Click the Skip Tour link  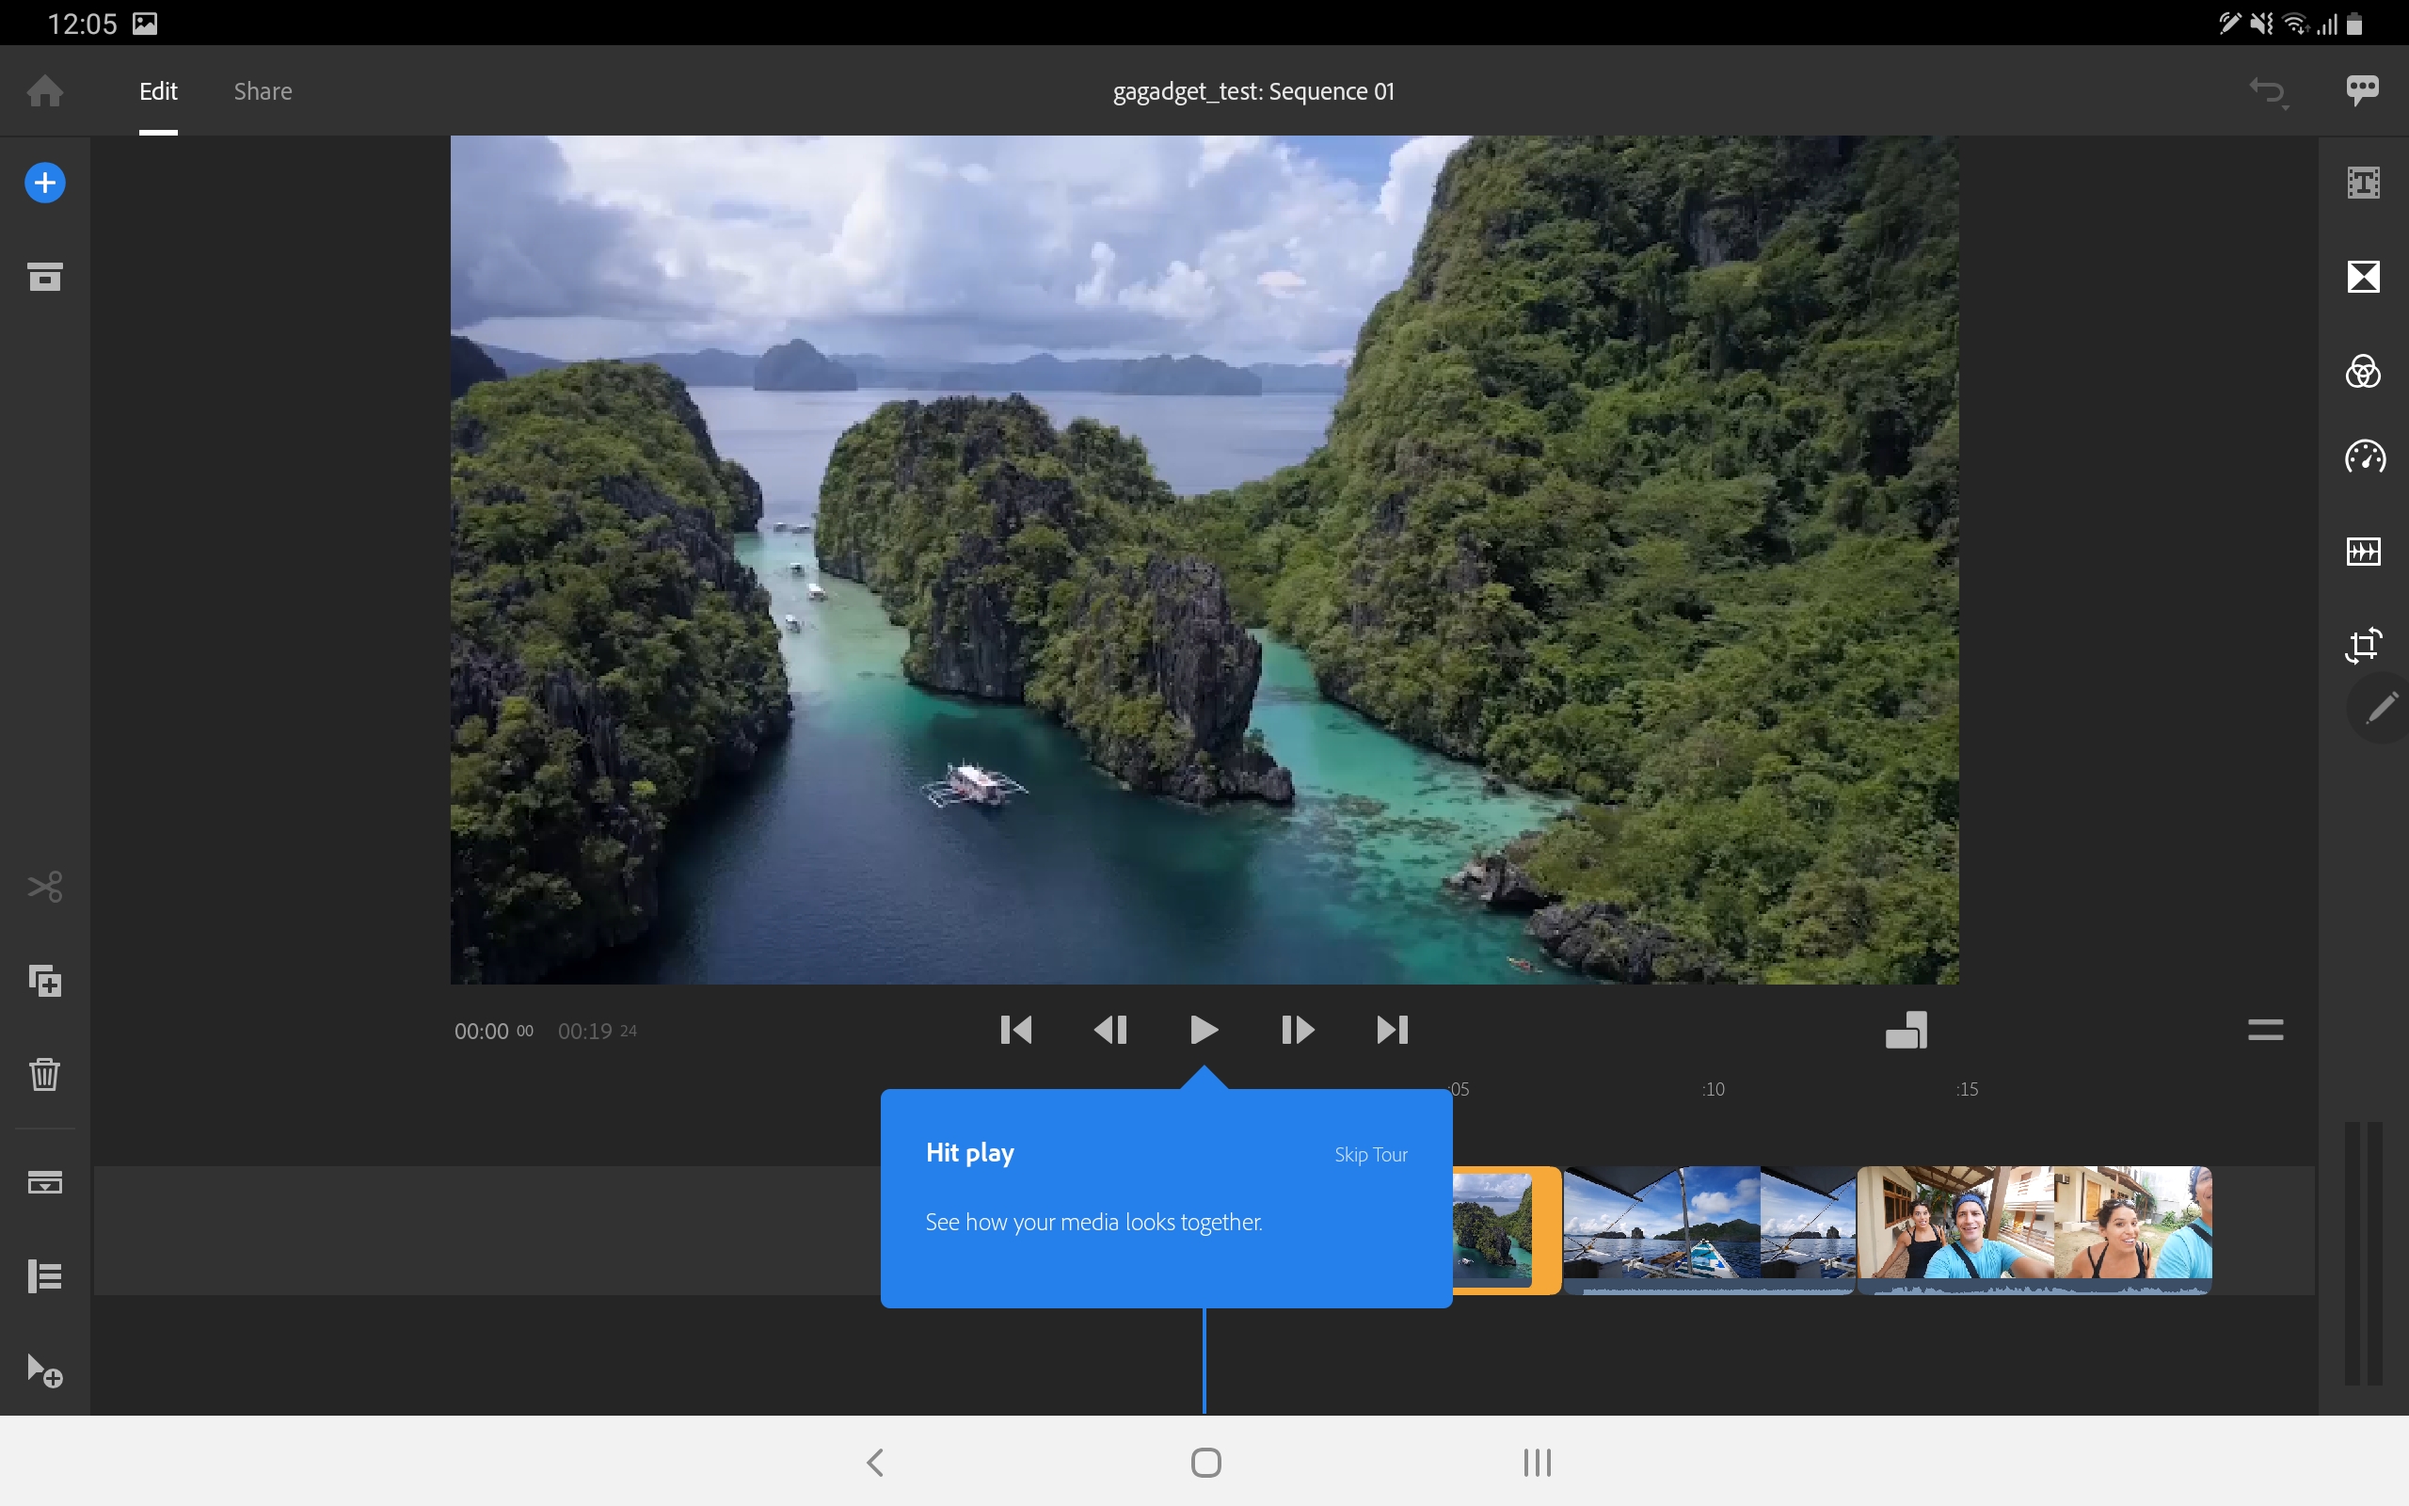click(1370, 1154)
